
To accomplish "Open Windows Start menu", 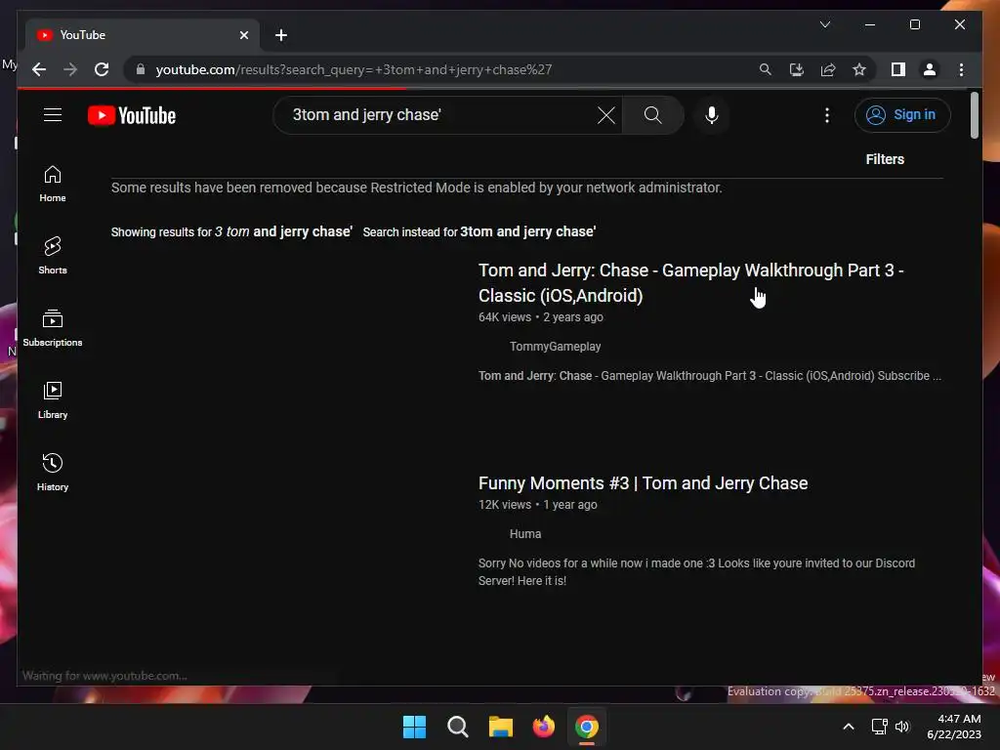I will click(414, 727).
